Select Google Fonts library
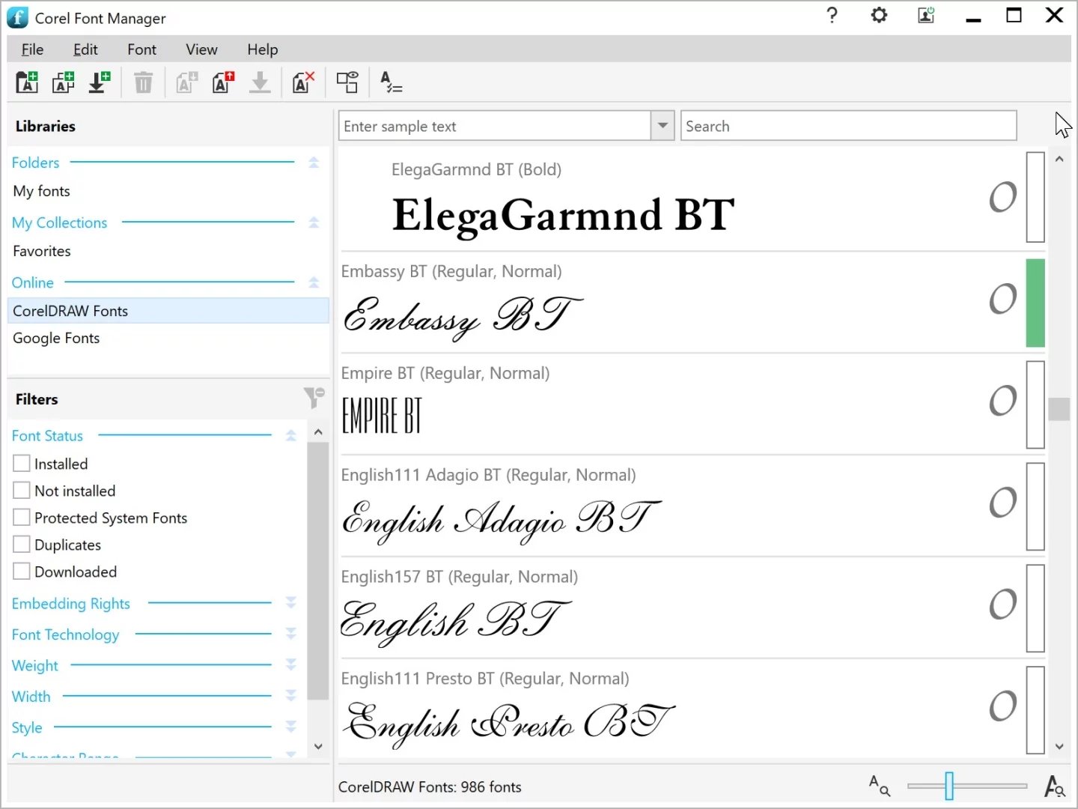Image resolution: width=1078 pixels, height=809 pixels. pyautogui.click(x=56, y=338)
